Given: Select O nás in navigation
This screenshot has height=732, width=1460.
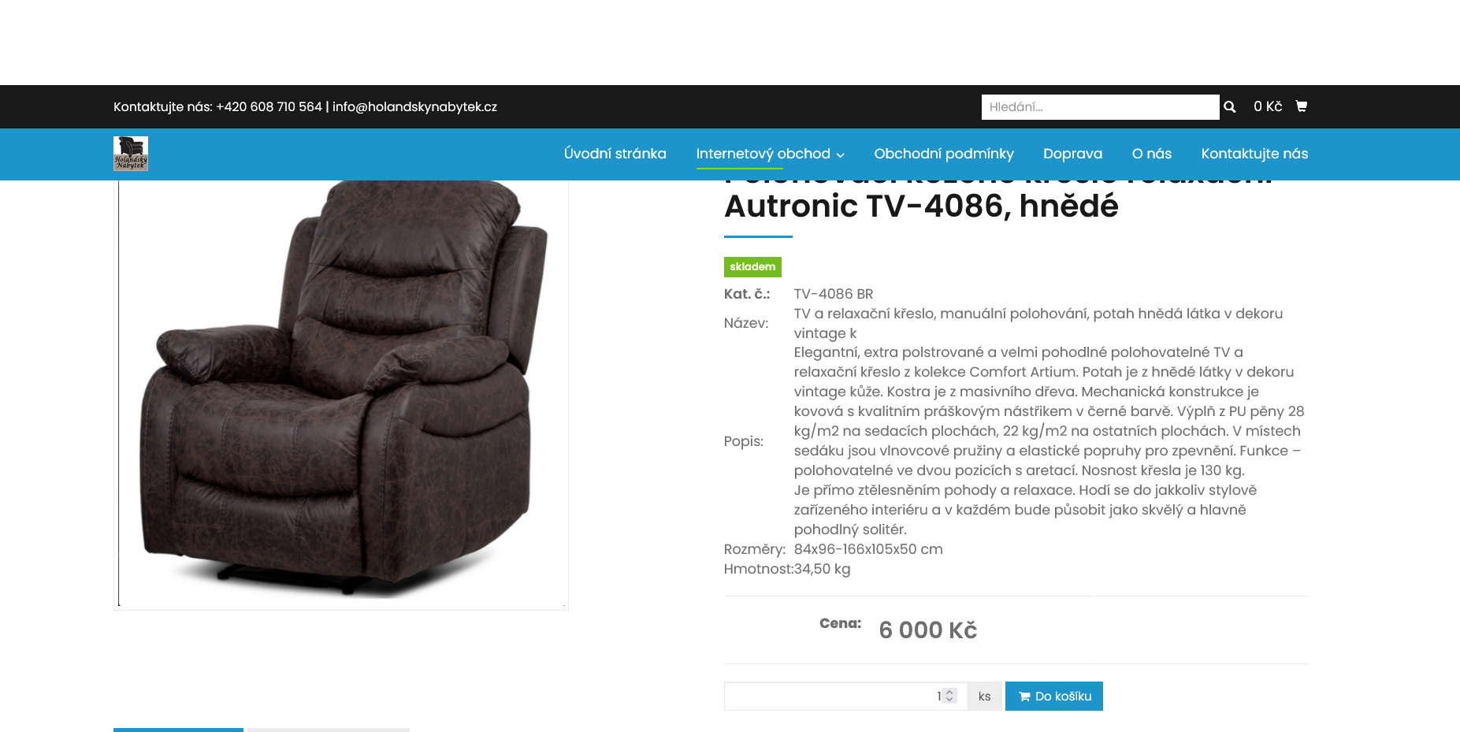Looking at the screenshot, I should point(1151,154).
